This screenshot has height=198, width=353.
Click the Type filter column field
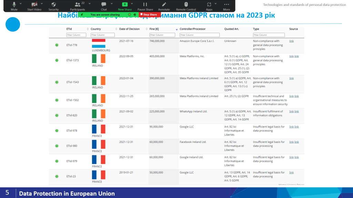click(269, 35)
